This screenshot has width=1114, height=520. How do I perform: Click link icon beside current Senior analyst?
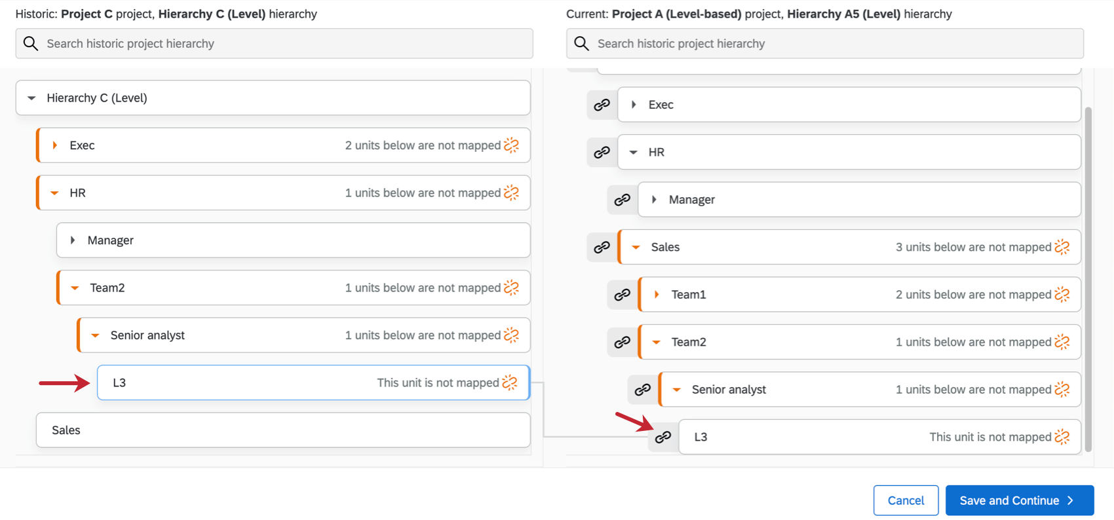(642, 390)
